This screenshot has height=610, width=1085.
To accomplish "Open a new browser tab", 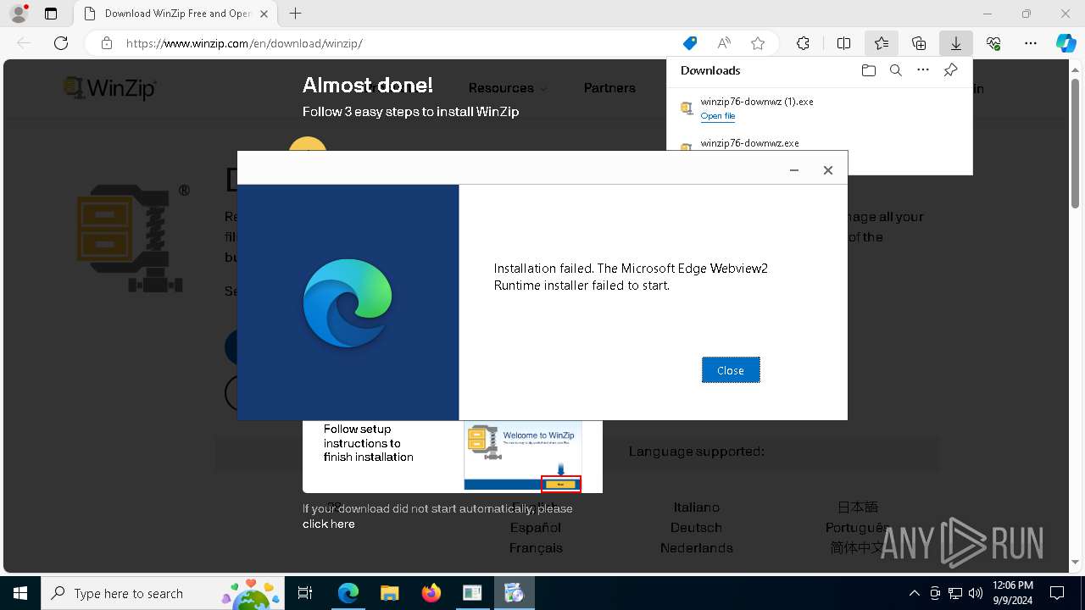I will coord(295,14).
